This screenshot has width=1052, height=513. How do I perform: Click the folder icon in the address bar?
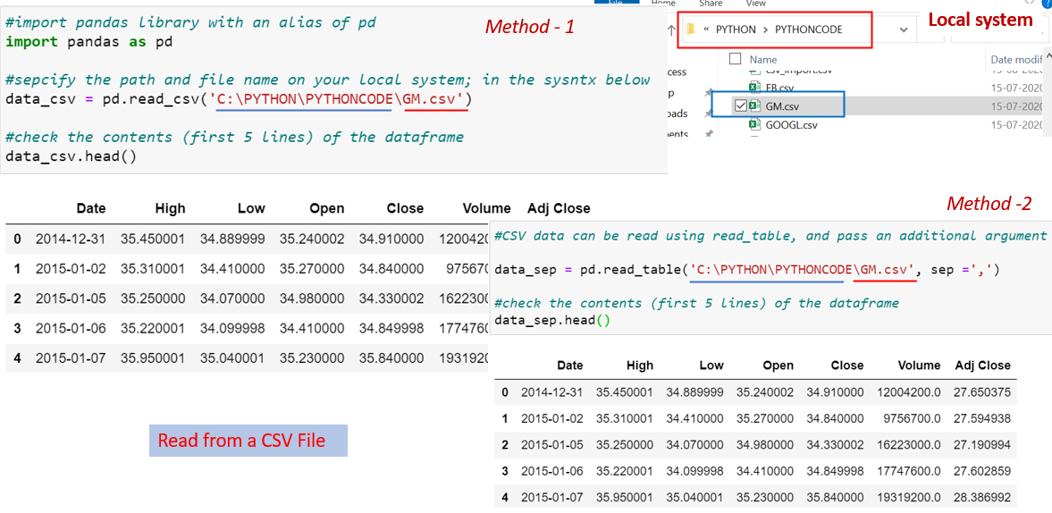(x=690, y=30)
